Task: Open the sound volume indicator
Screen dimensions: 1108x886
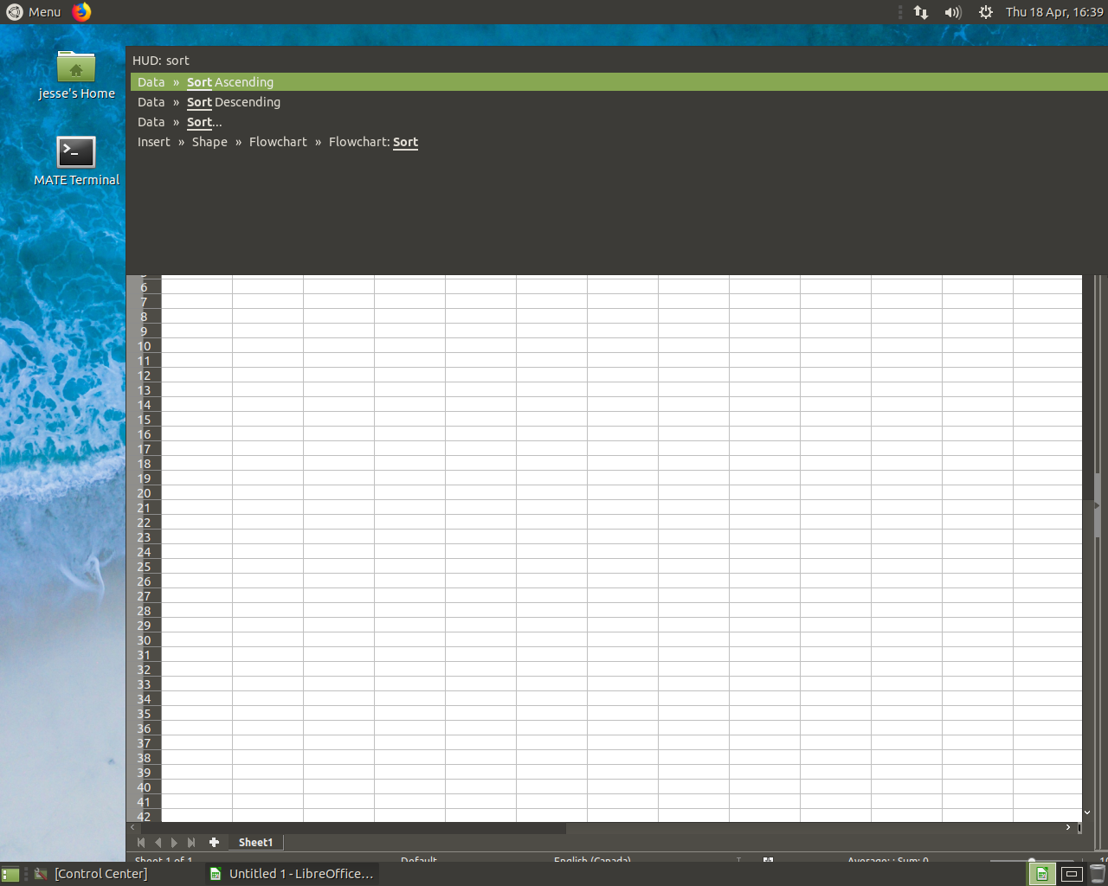Action: click(x=953, y=12)
